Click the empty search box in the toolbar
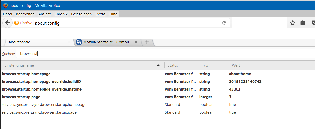 click(x=259, y=23)
